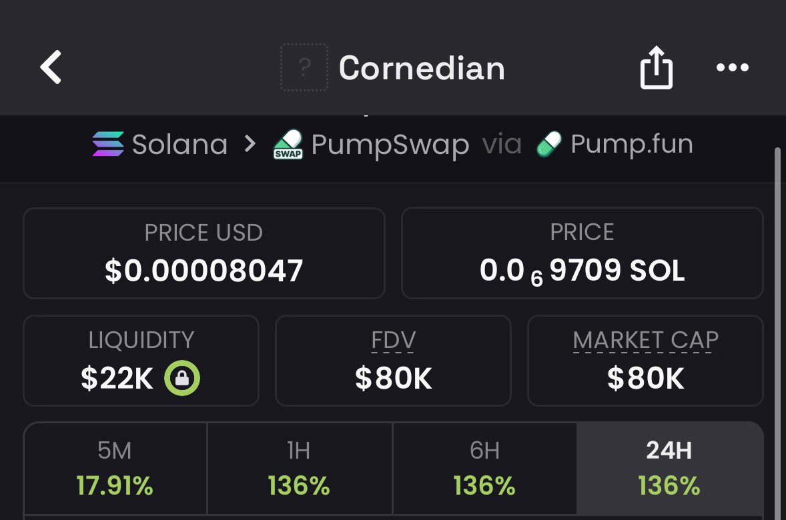The height and width of the screenshot is (520, 786).
Task: Switch to the 6H timeframe tab
Action: coord(484,469)
